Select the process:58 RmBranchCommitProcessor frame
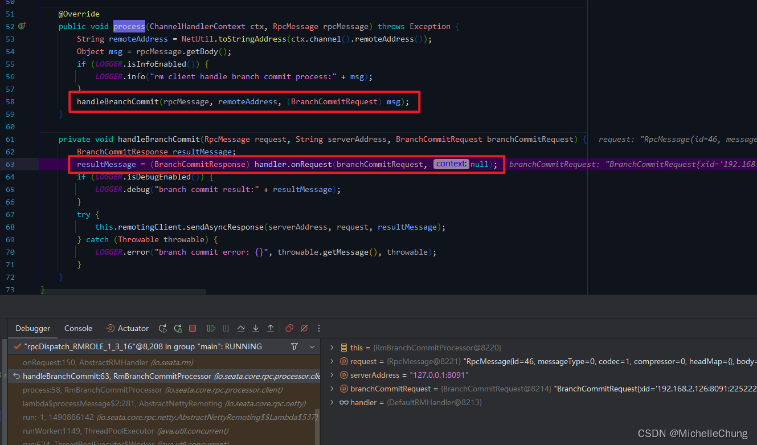Viewport: 757px width, 445px height. [164, 390]
